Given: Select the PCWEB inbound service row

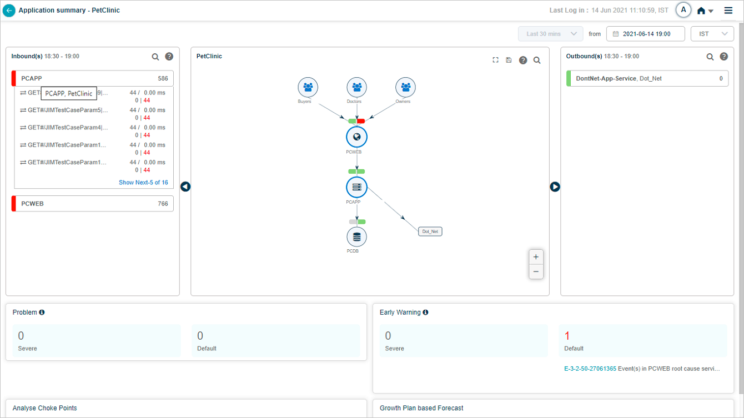Looking at the screenshot, I should point(92,204).
